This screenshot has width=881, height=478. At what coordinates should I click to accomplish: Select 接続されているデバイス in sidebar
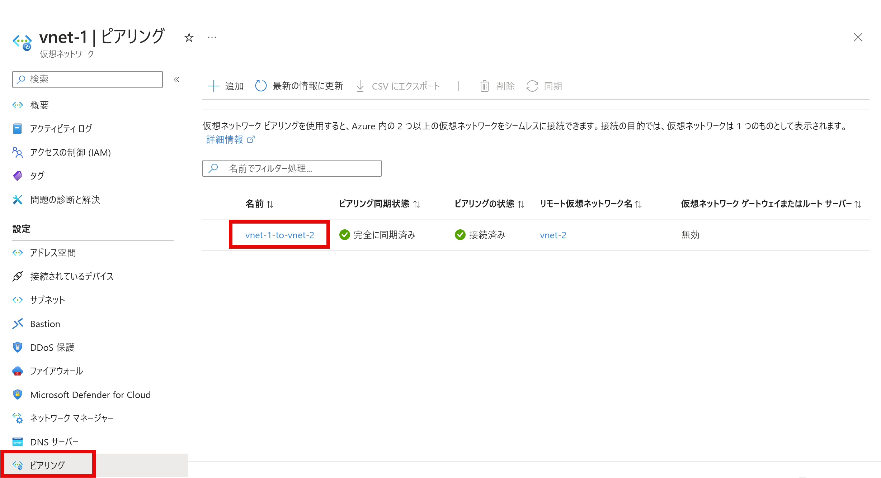[72, 276]
